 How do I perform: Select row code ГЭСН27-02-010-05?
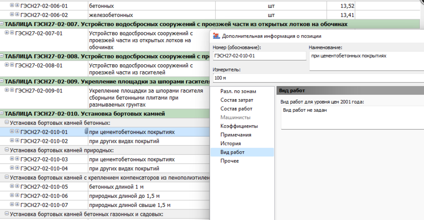pos(44,187)
